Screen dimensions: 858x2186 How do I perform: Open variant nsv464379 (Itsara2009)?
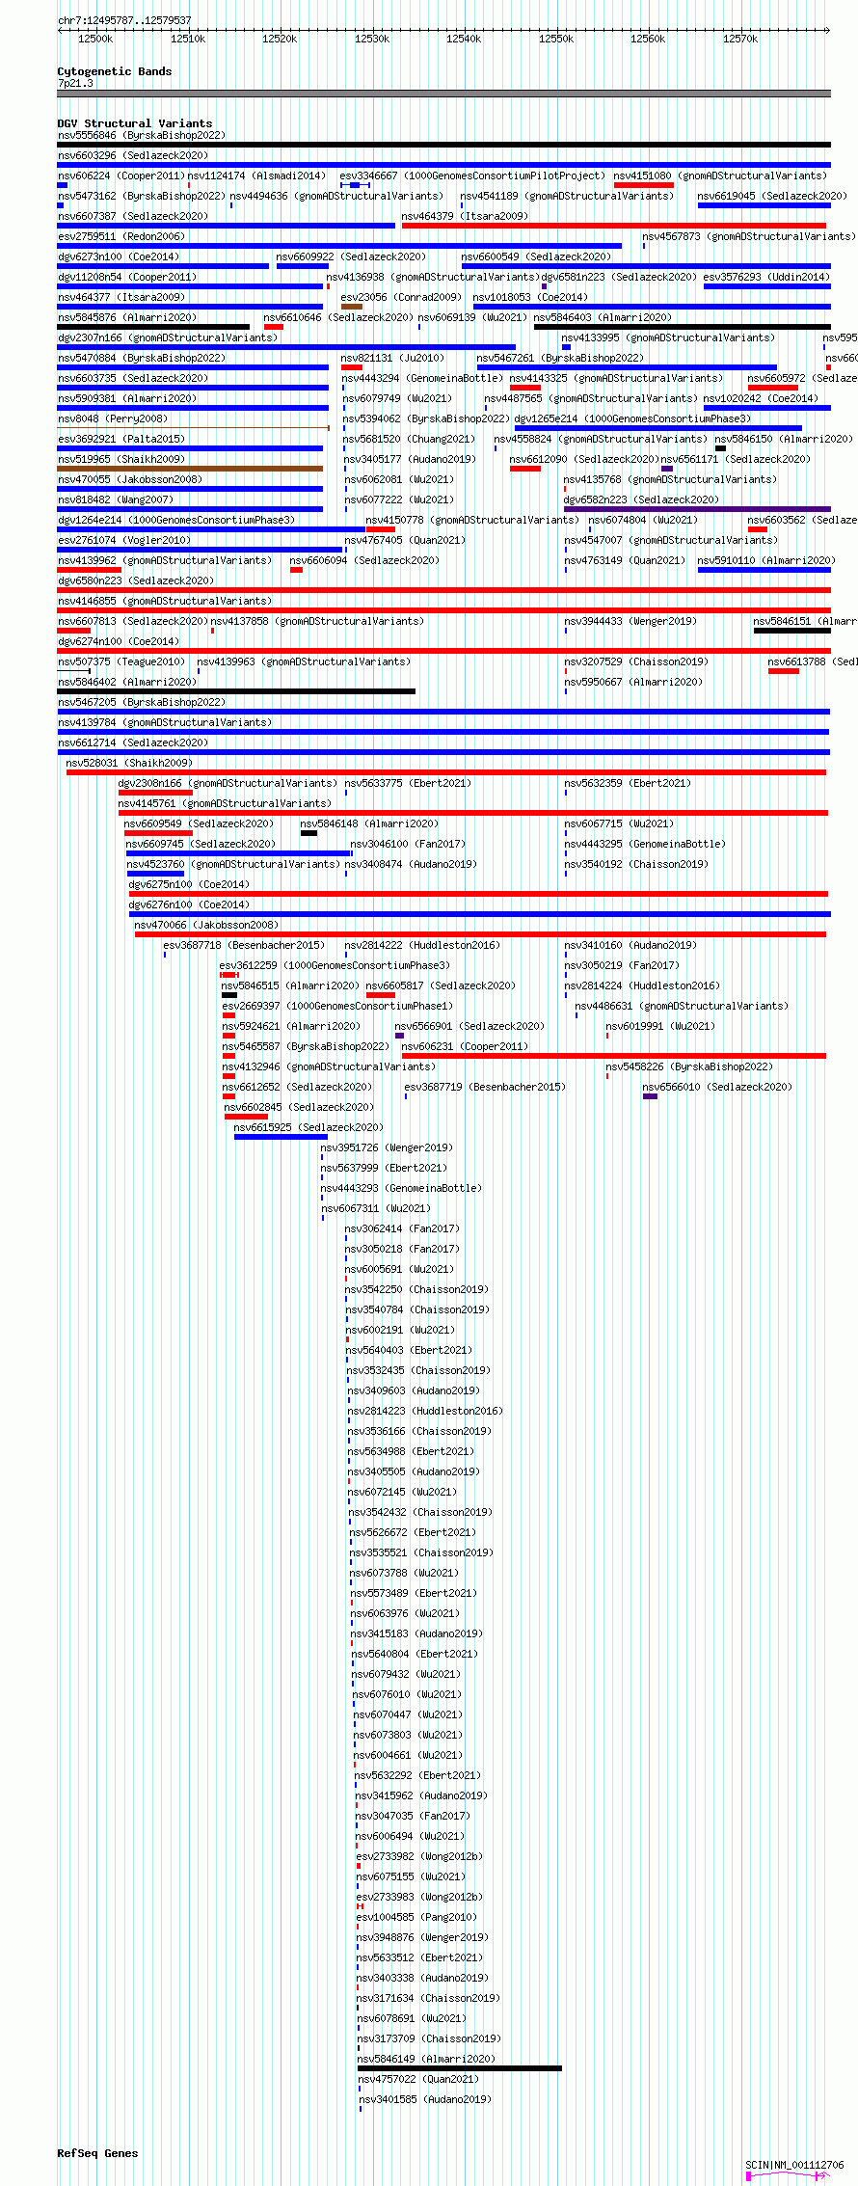(x=465, y=217)
